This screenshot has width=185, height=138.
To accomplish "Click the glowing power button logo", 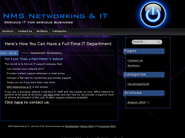I will tap(153, 14).
